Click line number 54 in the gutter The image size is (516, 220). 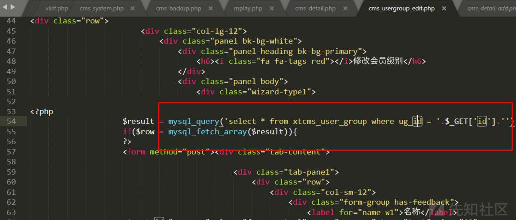[11, 121]
